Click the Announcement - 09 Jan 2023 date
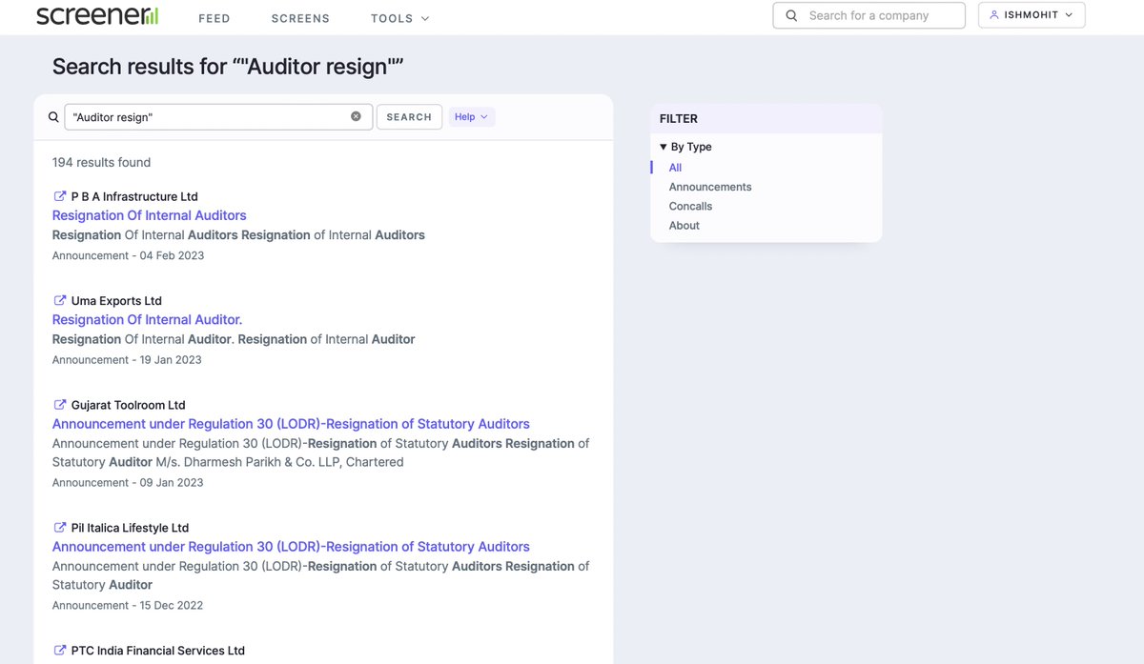The width and height of the screenshot is (1144, 664). click(x=128, y=482)
